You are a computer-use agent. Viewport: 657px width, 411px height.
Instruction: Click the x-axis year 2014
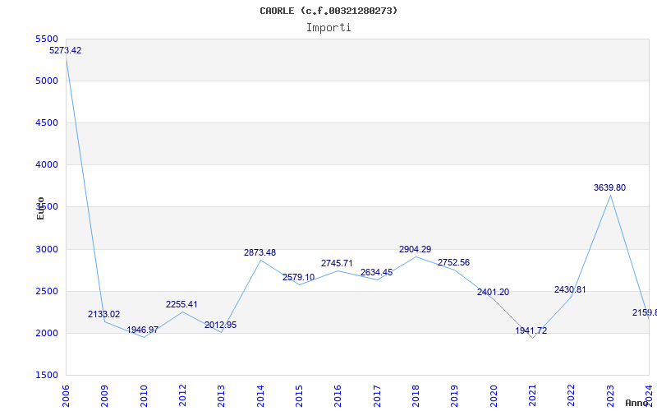click(260, 396)
